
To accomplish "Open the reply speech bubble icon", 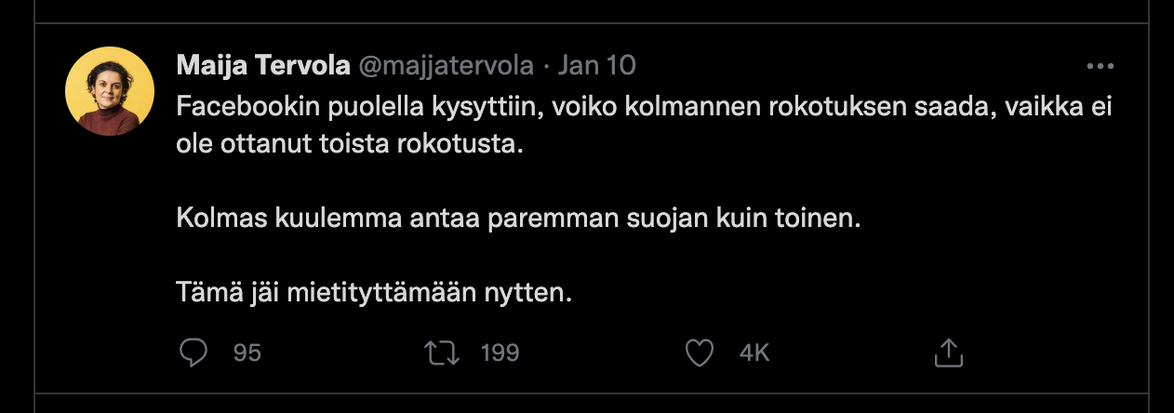I will [x=193, y=353].
